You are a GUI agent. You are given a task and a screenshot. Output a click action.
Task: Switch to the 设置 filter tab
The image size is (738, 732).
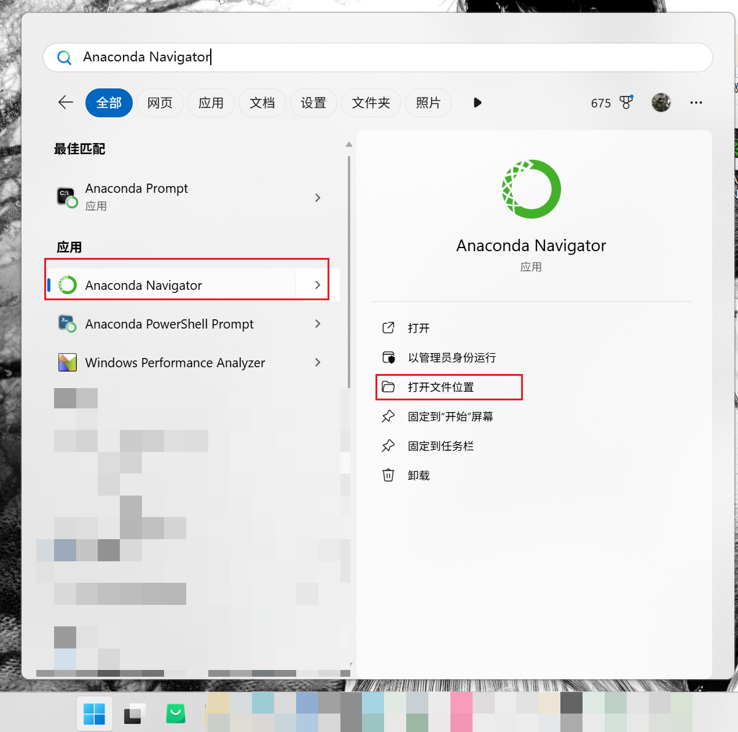pyautogui.click(x=313, y=103)
